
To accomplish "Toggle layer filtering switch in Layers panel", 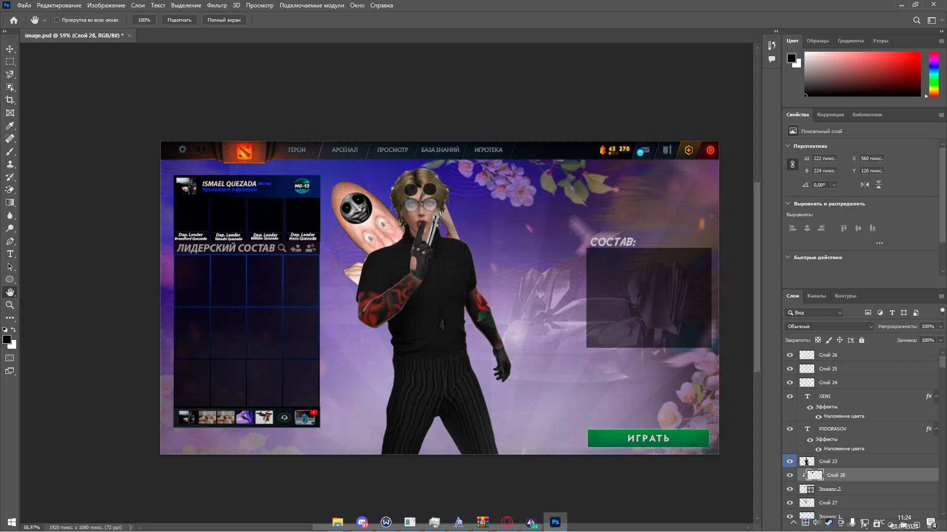I will click(942, 311).
